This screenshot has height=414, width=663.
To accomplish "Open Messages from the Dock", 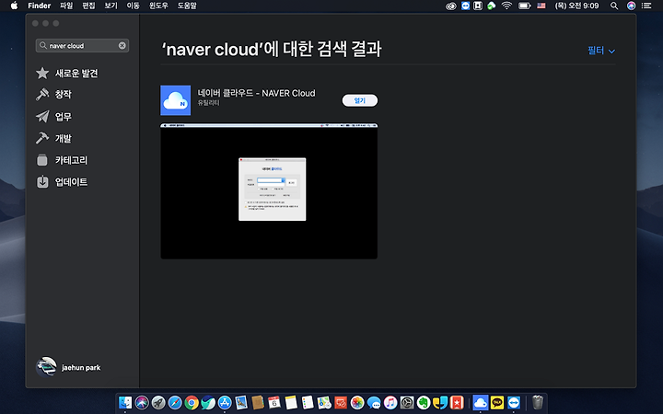I will tap(374, 403).
